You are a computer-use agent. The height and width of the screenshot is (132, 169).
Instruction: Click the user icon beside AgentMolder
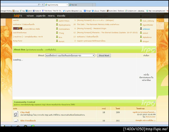141,24
